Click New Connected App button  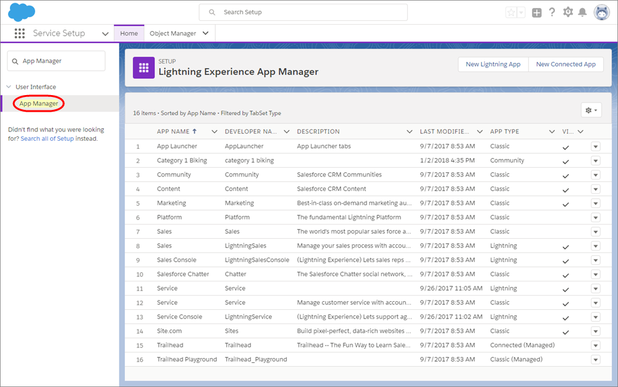tap(565, 64)
